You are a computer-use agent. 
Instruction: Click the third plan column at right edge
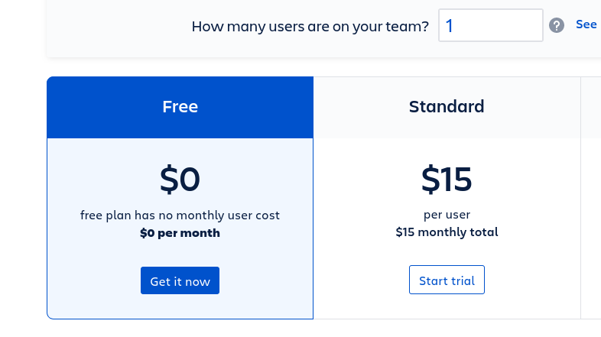click(591, 198)
